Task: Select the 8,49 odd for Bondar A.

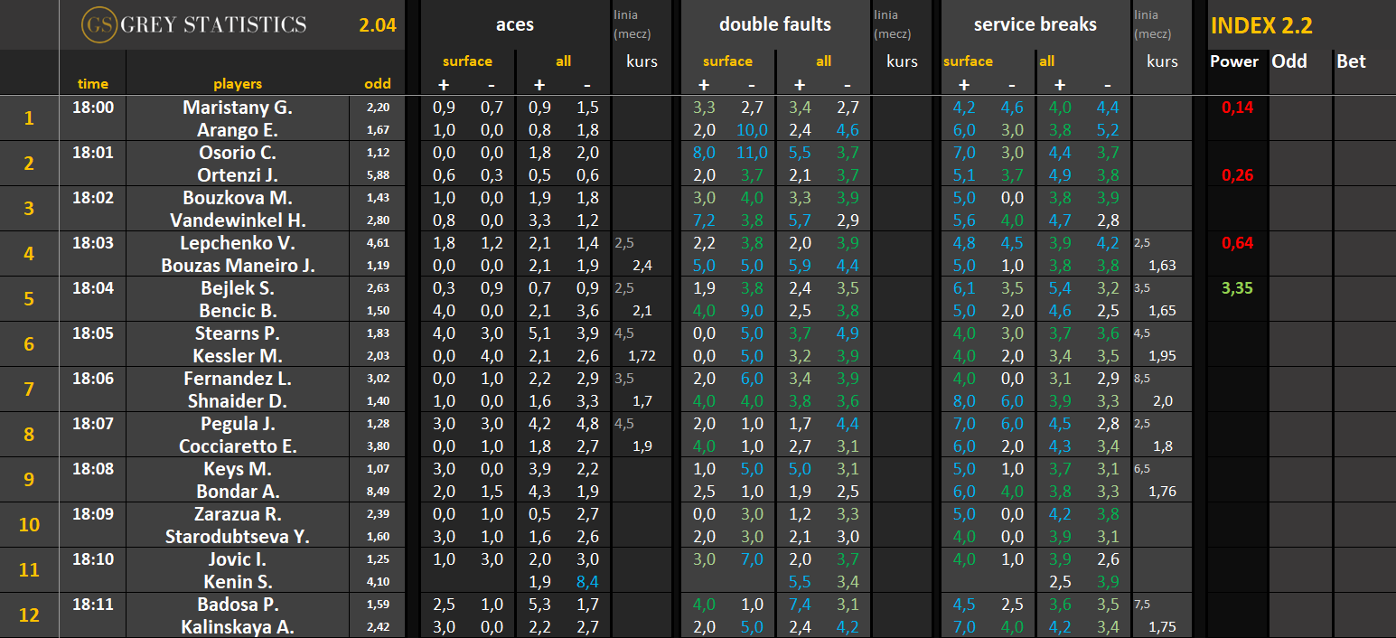Action: click(377, 492)
